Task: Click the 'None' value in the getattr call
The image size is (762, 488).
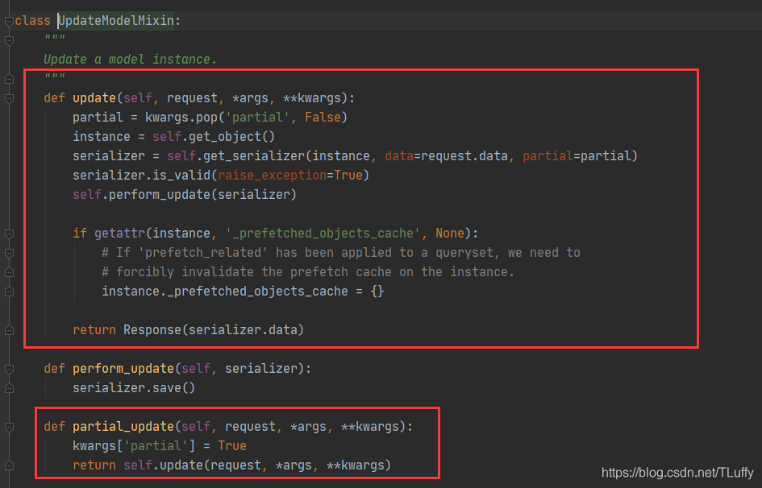Action: tap(449, 234)
